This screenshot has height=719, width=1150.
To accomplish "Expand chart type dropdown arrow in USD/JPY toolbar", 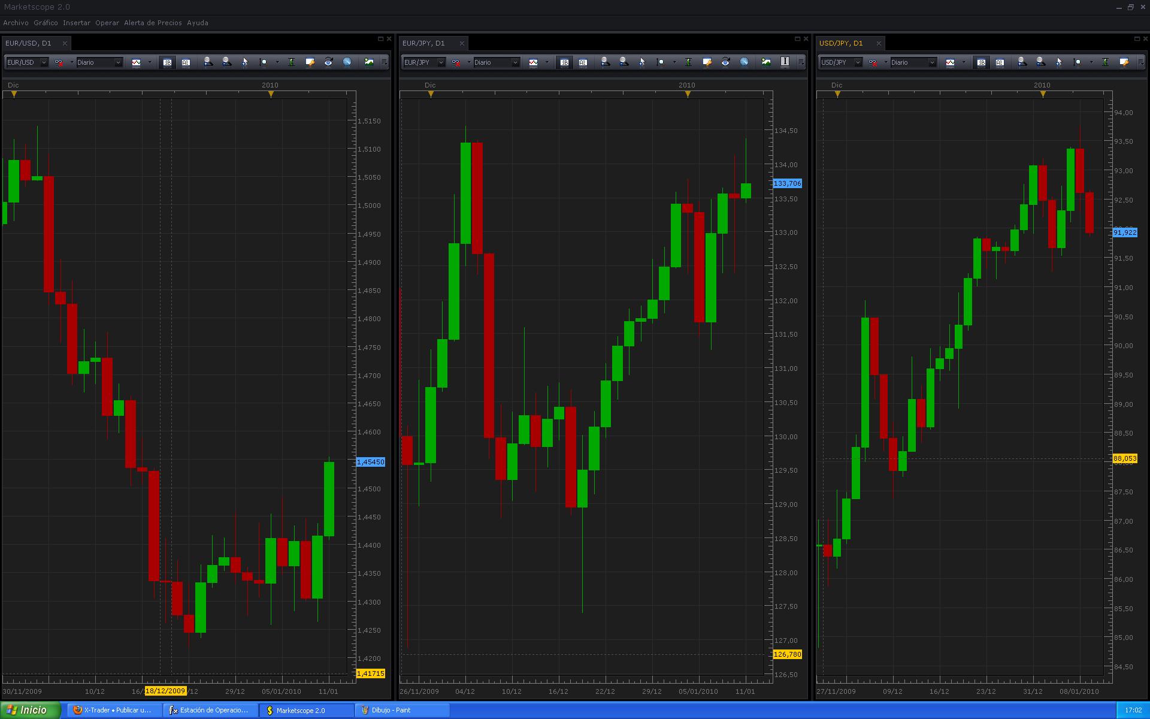I will 964,62.
